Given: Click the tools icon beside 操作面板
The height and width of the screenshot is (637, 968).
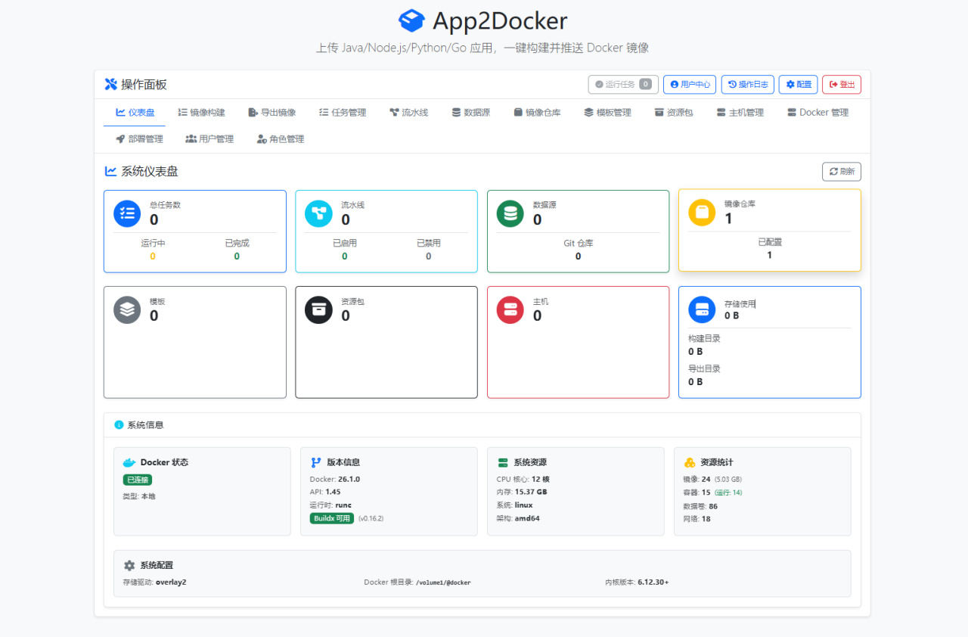Looking at the screenshot, I should [111, 84].
